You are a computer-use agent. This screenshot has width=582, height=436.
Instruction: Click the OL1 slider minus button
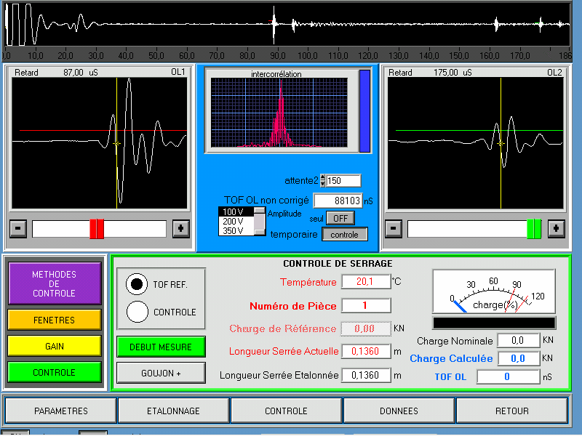(20, 229)
